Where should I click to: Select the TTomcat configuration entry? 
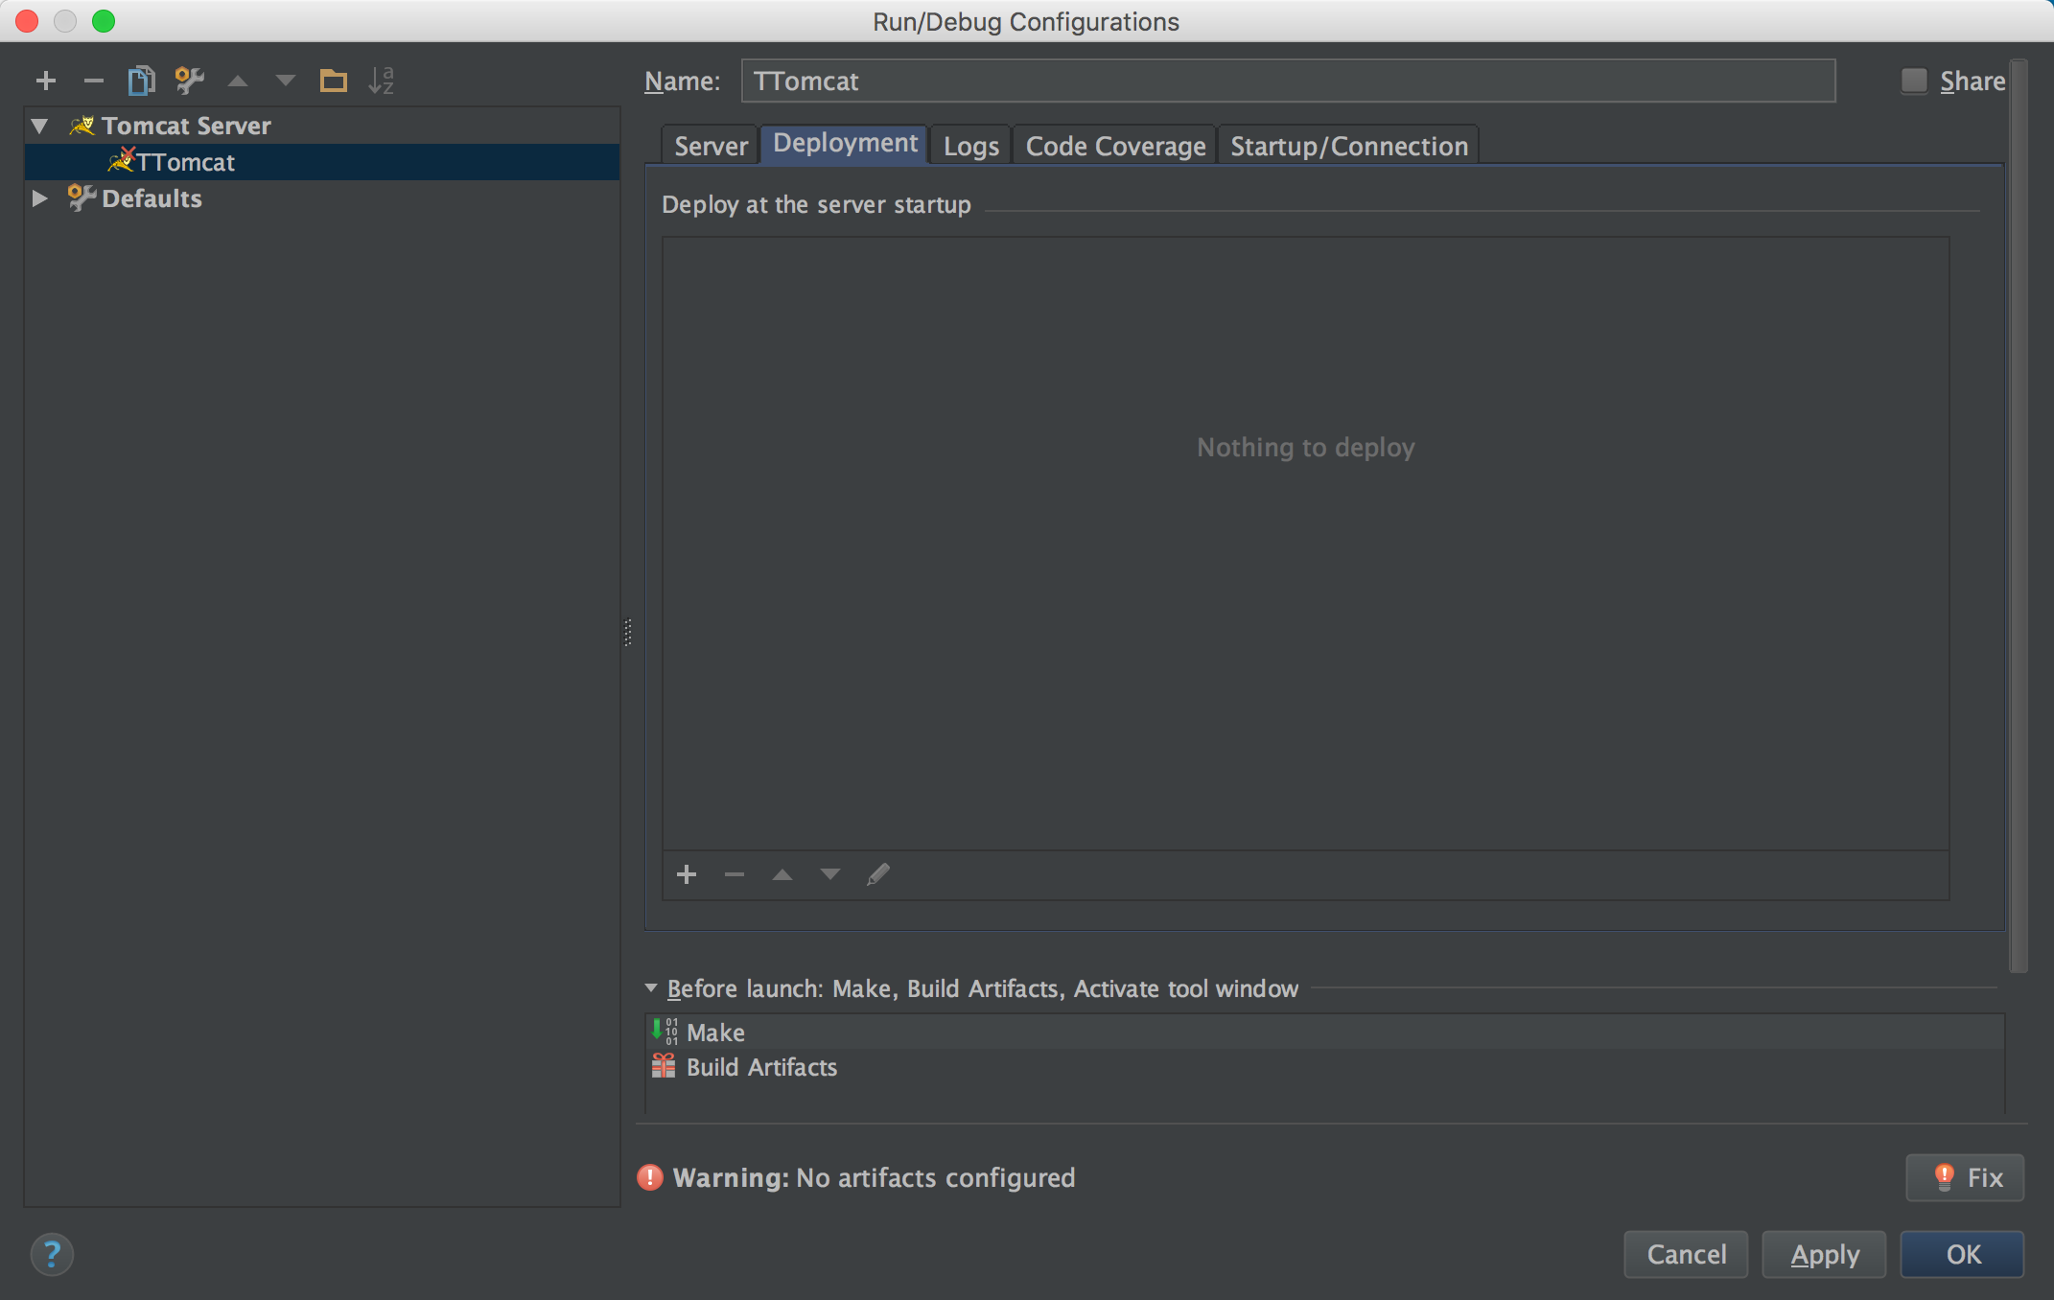184,162
